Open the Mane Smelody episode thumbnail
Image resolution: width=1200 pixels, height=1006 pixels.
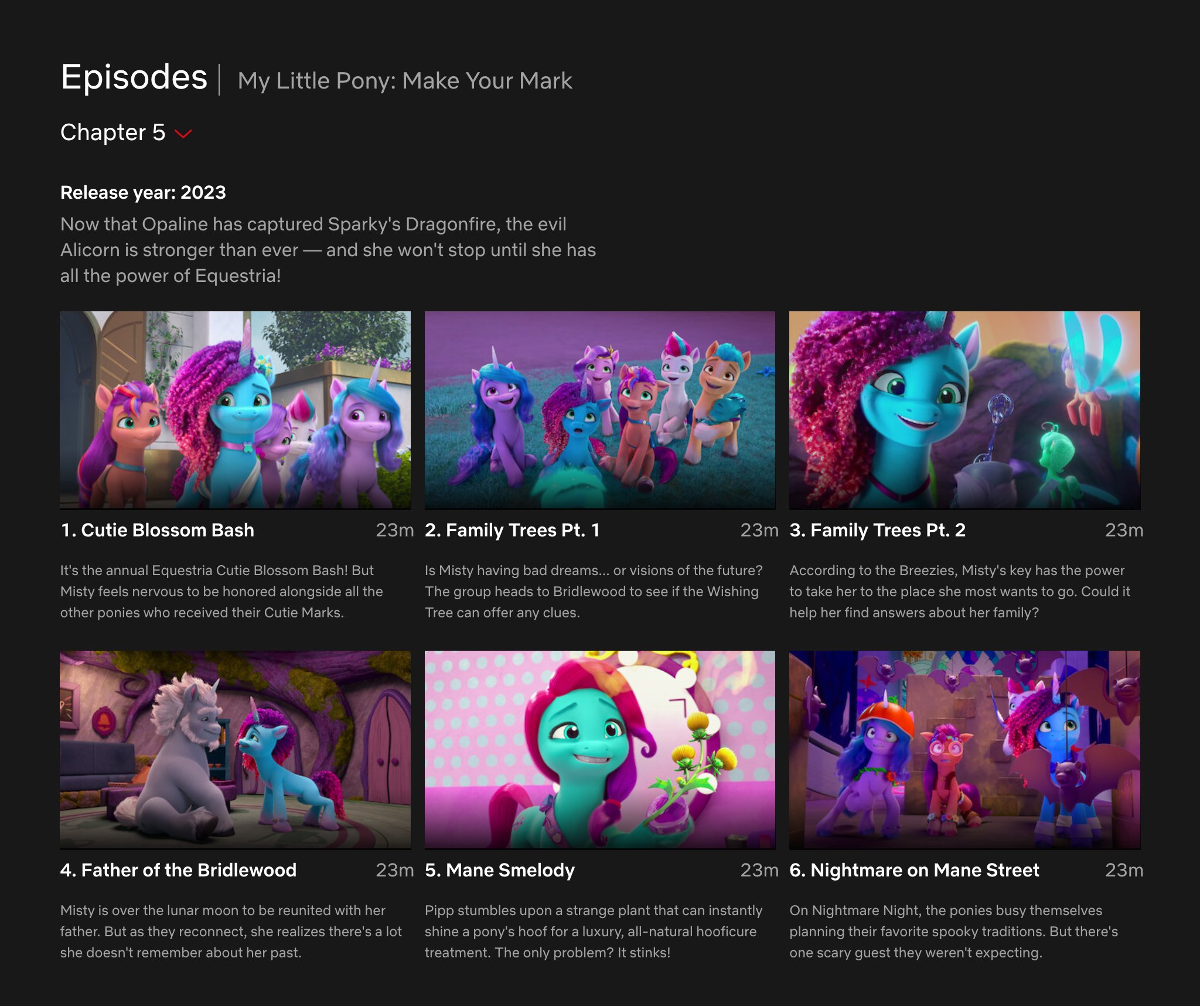pos(599,749)
